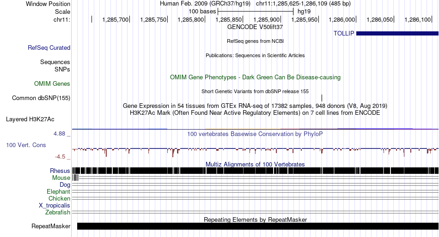The image size is (439, 237).
Task: Click the Mouse alignment block at left
Action: [75, 178]
